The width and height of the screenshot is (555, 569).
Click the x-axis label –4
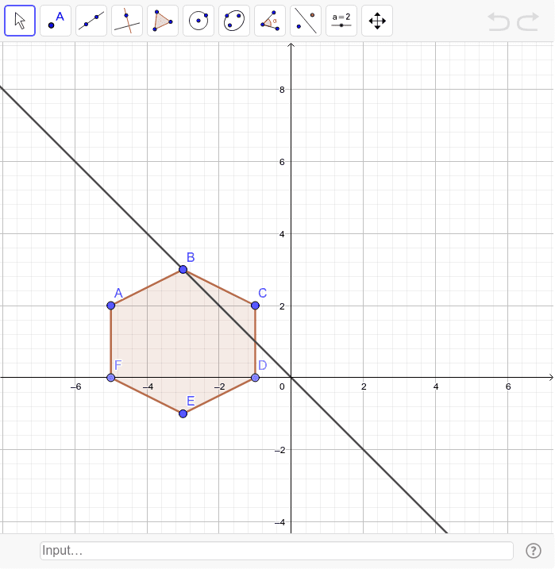(148, 386)
